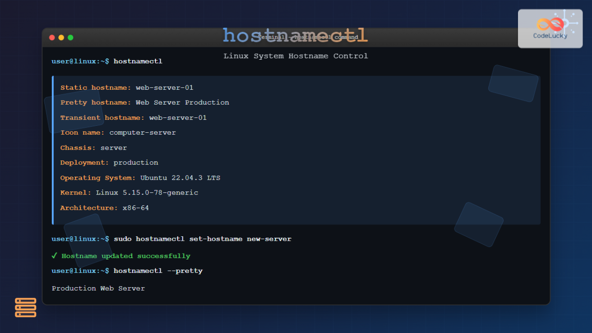Click the green traffic-light window button
The height and width of the screenshot is (333, 592).
(71, 37)
